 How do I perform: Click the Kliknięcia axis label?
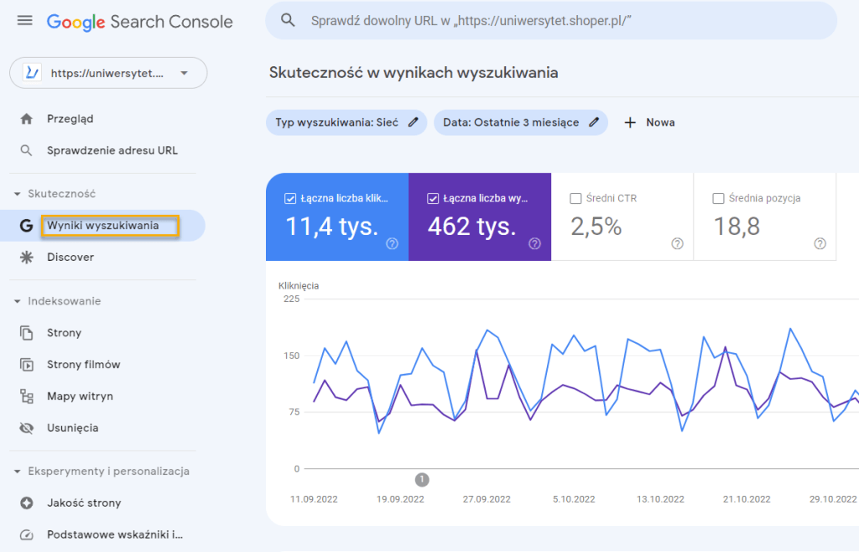click(x=299, y=286)
